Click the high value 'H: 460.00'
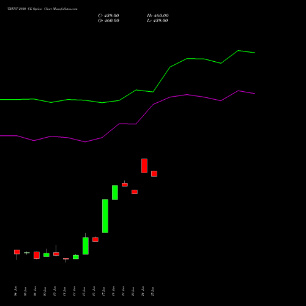The width and height of the screenshot is (306, 306). 158,16
